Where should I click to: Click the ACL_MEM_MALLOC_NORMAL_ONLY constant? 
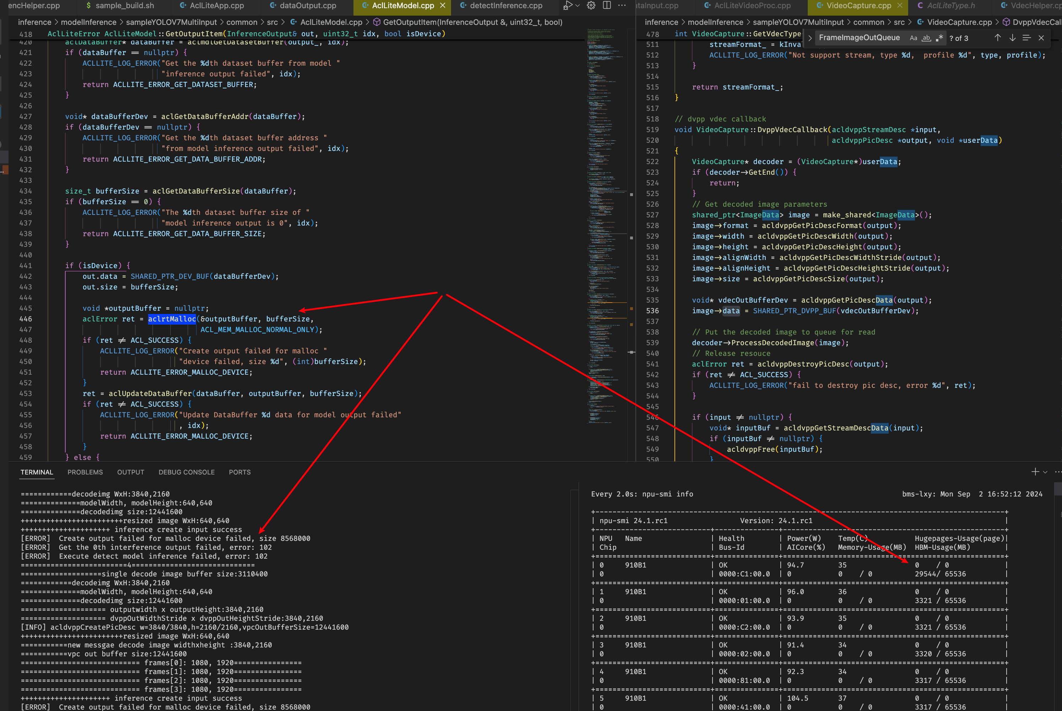click(x=257, y=330)
